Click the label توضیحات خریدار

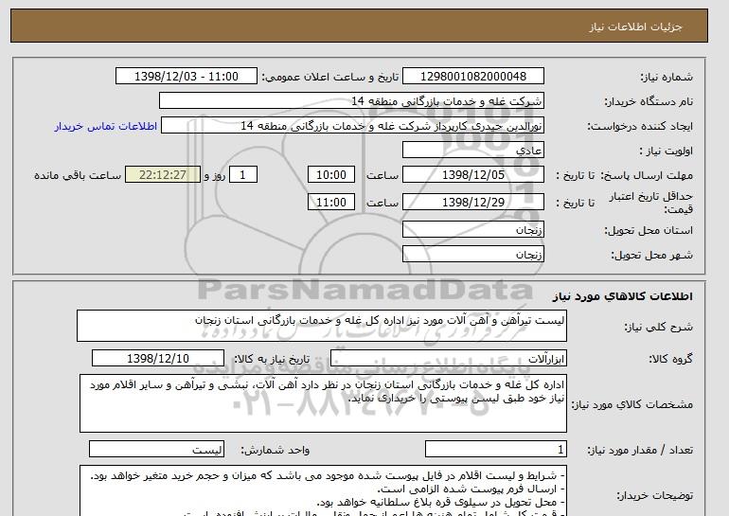[x=654, y=496]
